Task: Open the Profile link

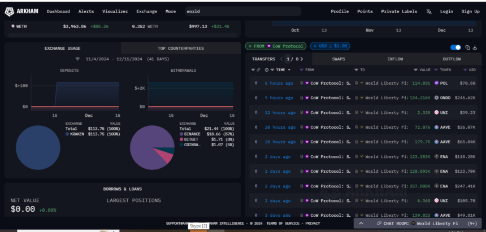Action: point(340,11)
